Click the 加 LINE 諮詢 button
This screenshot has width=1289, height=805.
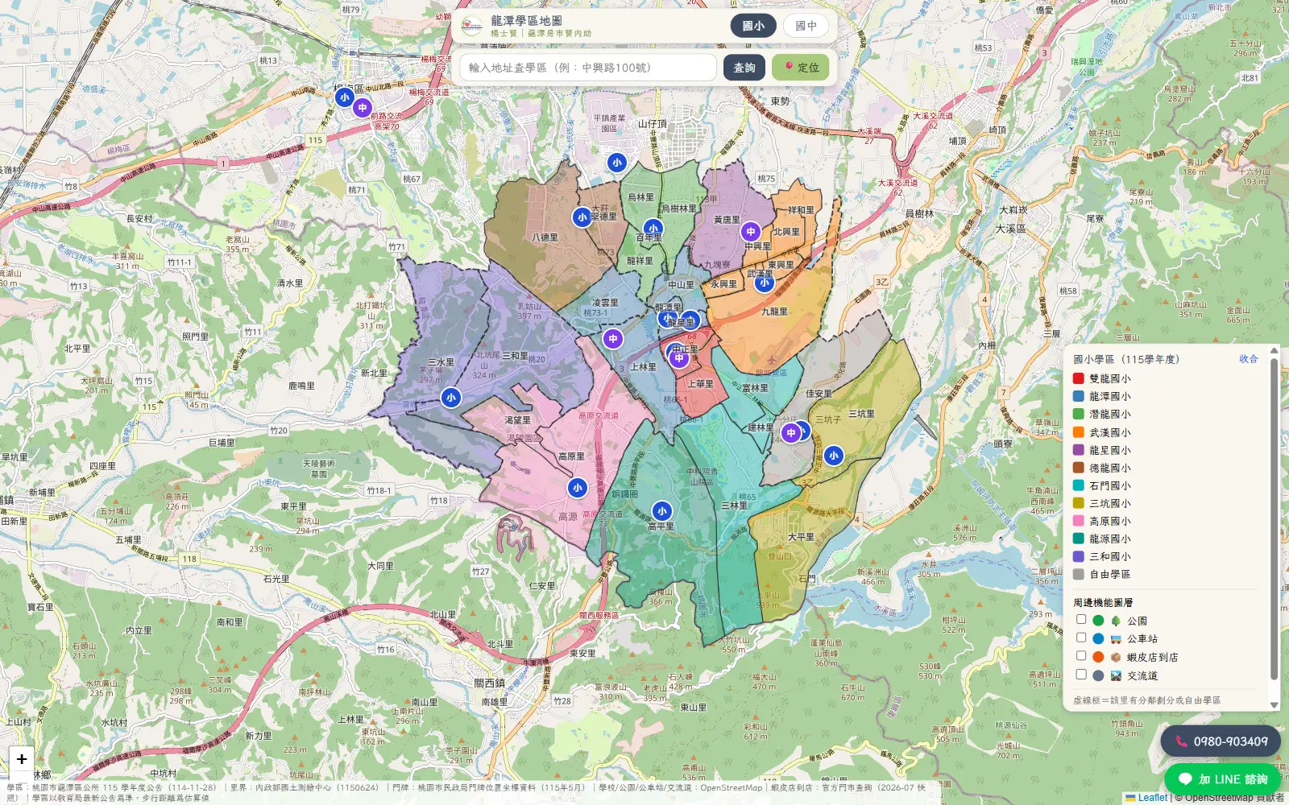point(1222,779)
